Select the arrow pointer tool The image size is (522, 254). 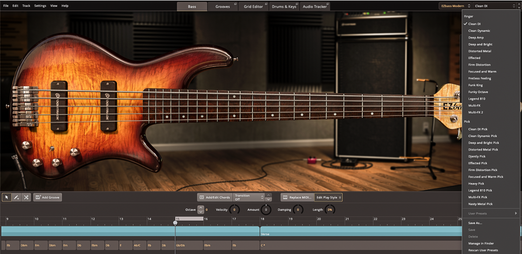tap(7, 197)
